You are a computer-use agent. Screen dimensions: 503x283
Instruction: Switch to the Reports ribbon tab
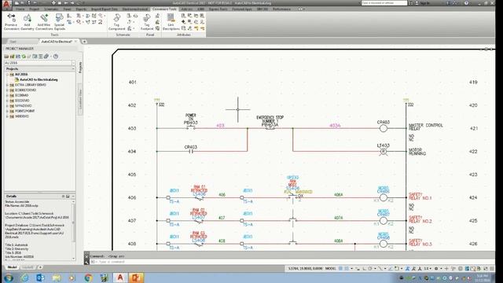tap(81, 9)
